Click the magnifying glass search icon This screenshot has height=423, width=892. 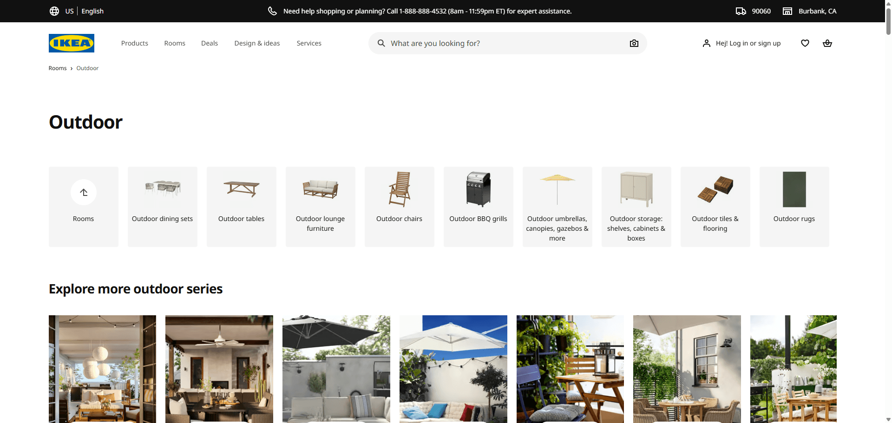pyautogui.click(x=381, y=43)
